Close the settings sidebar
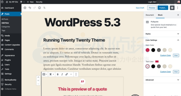The height and width of the screenshot is (96, 181). [178, 15]
